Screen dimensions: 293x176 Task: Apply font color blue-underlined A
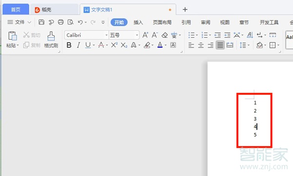[x=160, y=45]
